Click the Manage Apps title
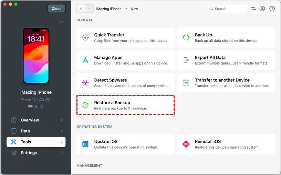281x175 pixels. click(x=108, y=58)
